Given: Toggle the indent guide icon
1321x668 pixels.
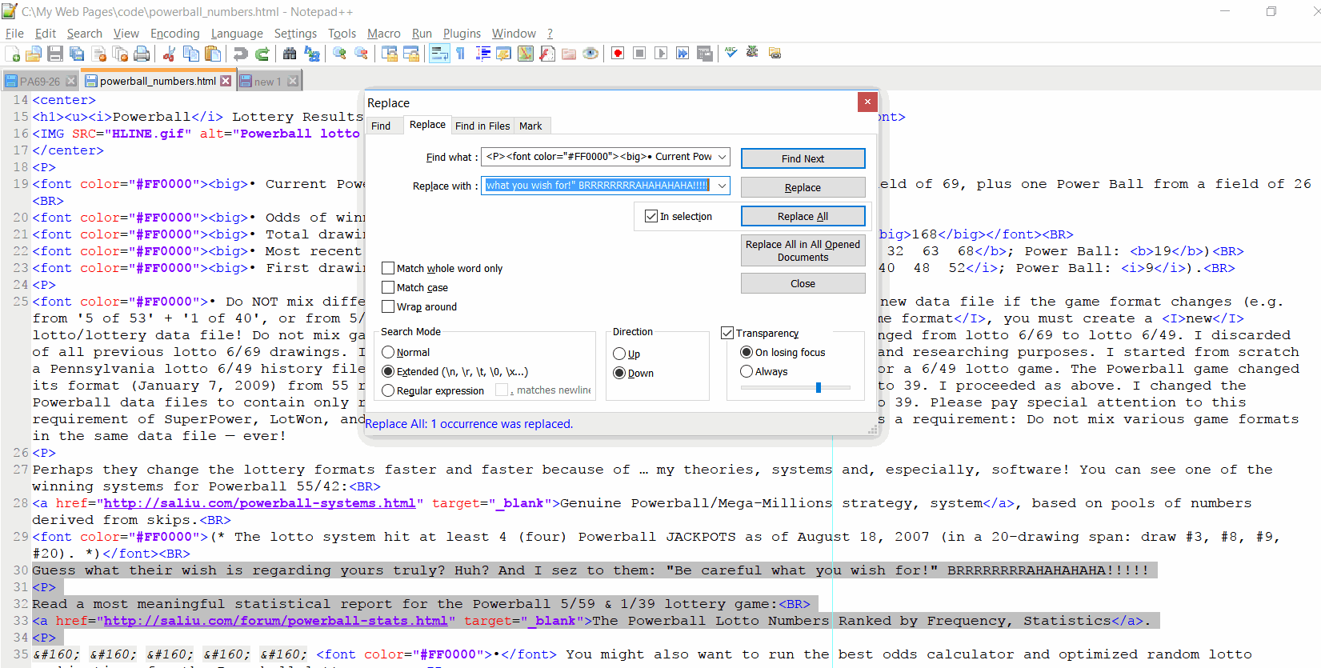Looking at the screenshot, I should pyautogui.click(x=483, y=54).
